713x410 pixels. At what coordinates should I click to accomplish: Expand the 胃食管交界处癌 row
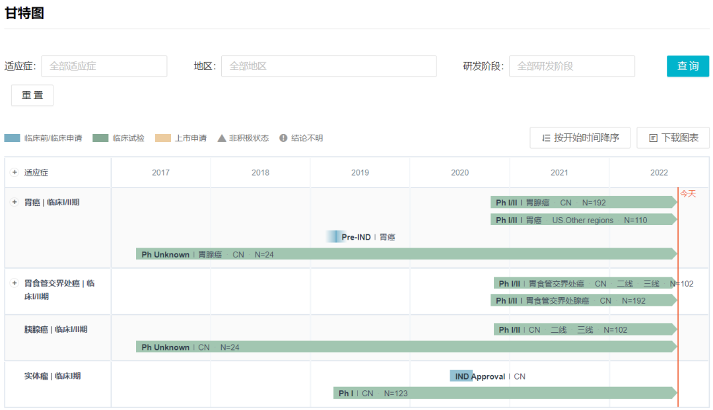tap(15, 283)
